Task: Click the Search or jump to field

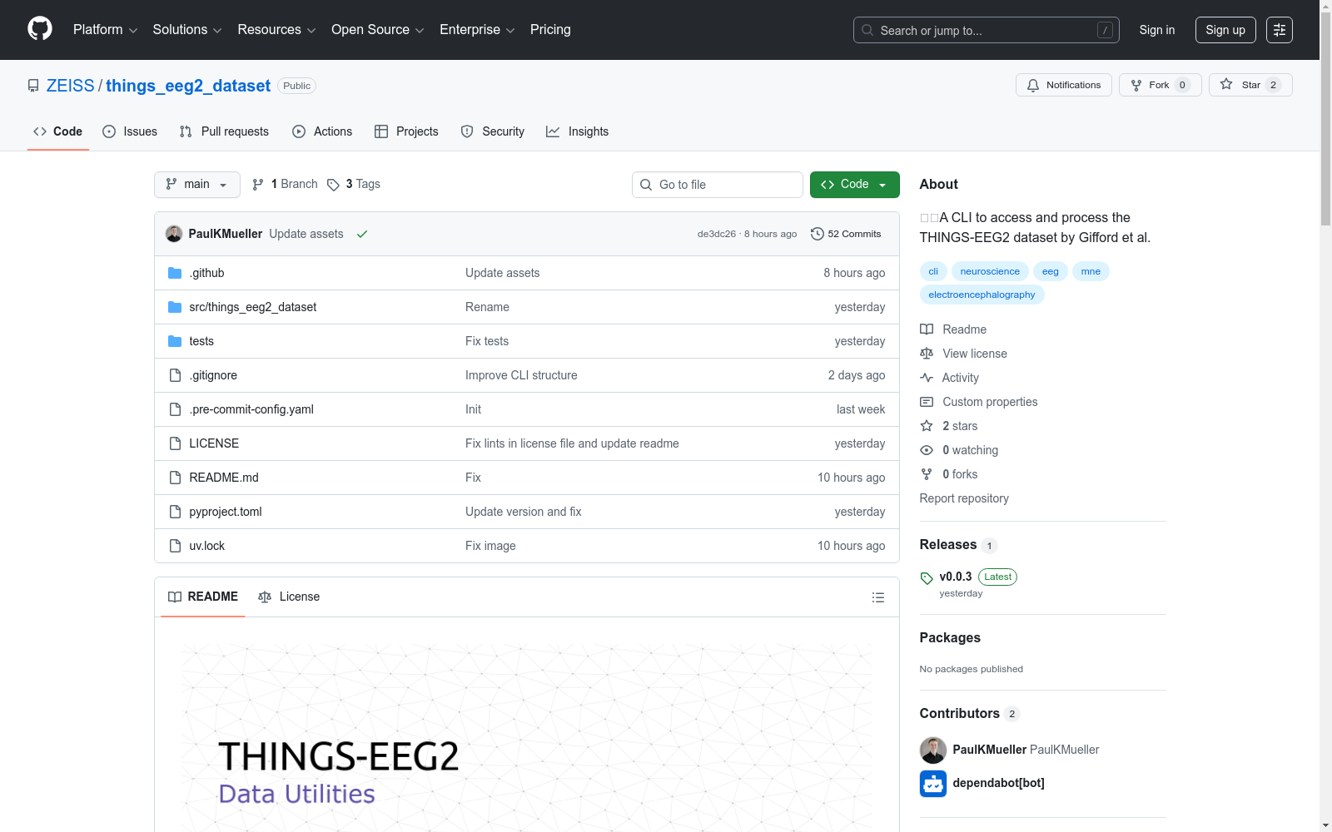Action: (x=987, y=30)
